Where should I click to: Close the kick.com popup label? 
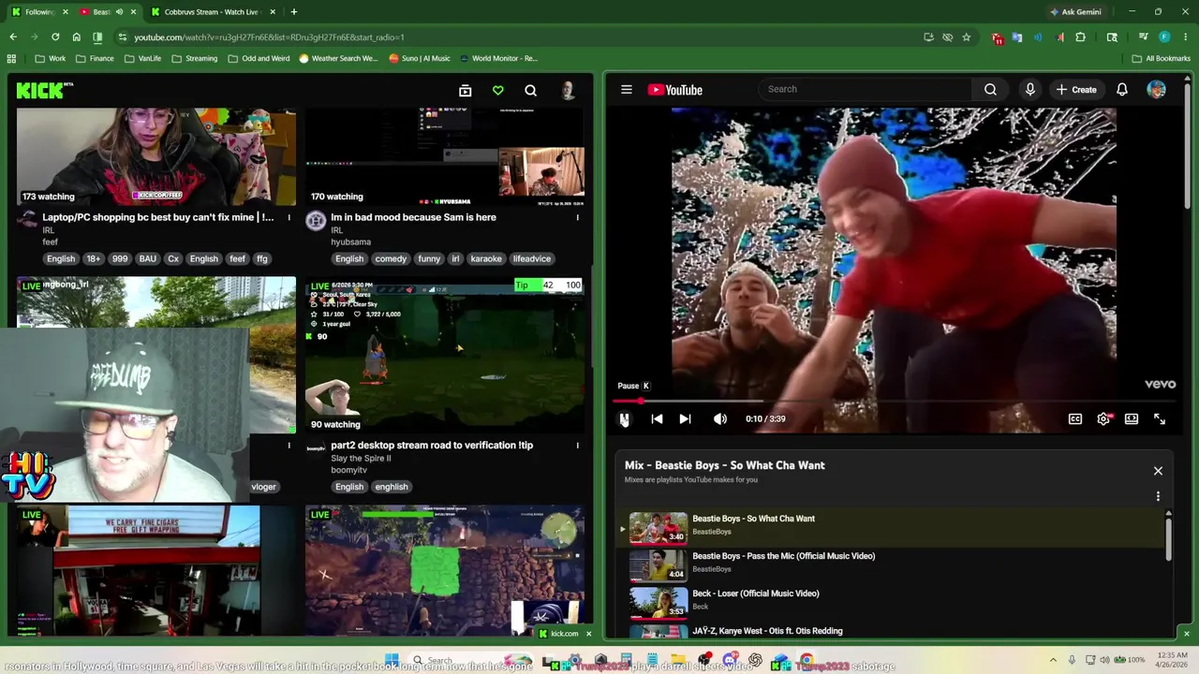(x=588, y=634)
